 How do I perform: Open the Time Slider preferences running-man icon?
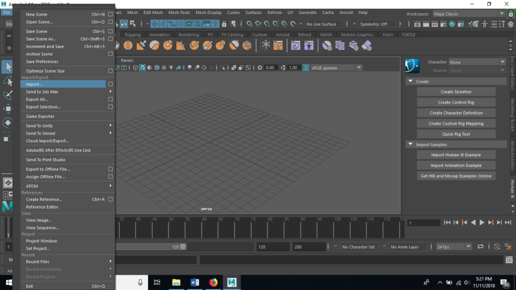pos(508,247)
